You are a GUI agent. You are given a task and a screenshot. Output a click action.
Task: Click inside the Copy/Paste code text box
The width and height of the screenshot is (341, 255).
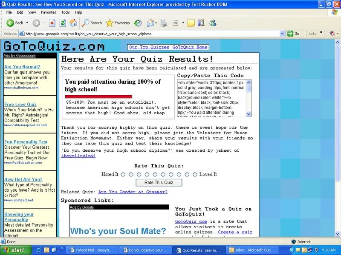click(211, 98)
